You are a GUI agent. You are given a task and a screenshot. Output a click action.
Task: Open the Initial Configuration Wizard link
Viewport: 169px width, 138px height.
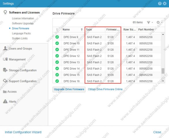(x=23, y=132)
